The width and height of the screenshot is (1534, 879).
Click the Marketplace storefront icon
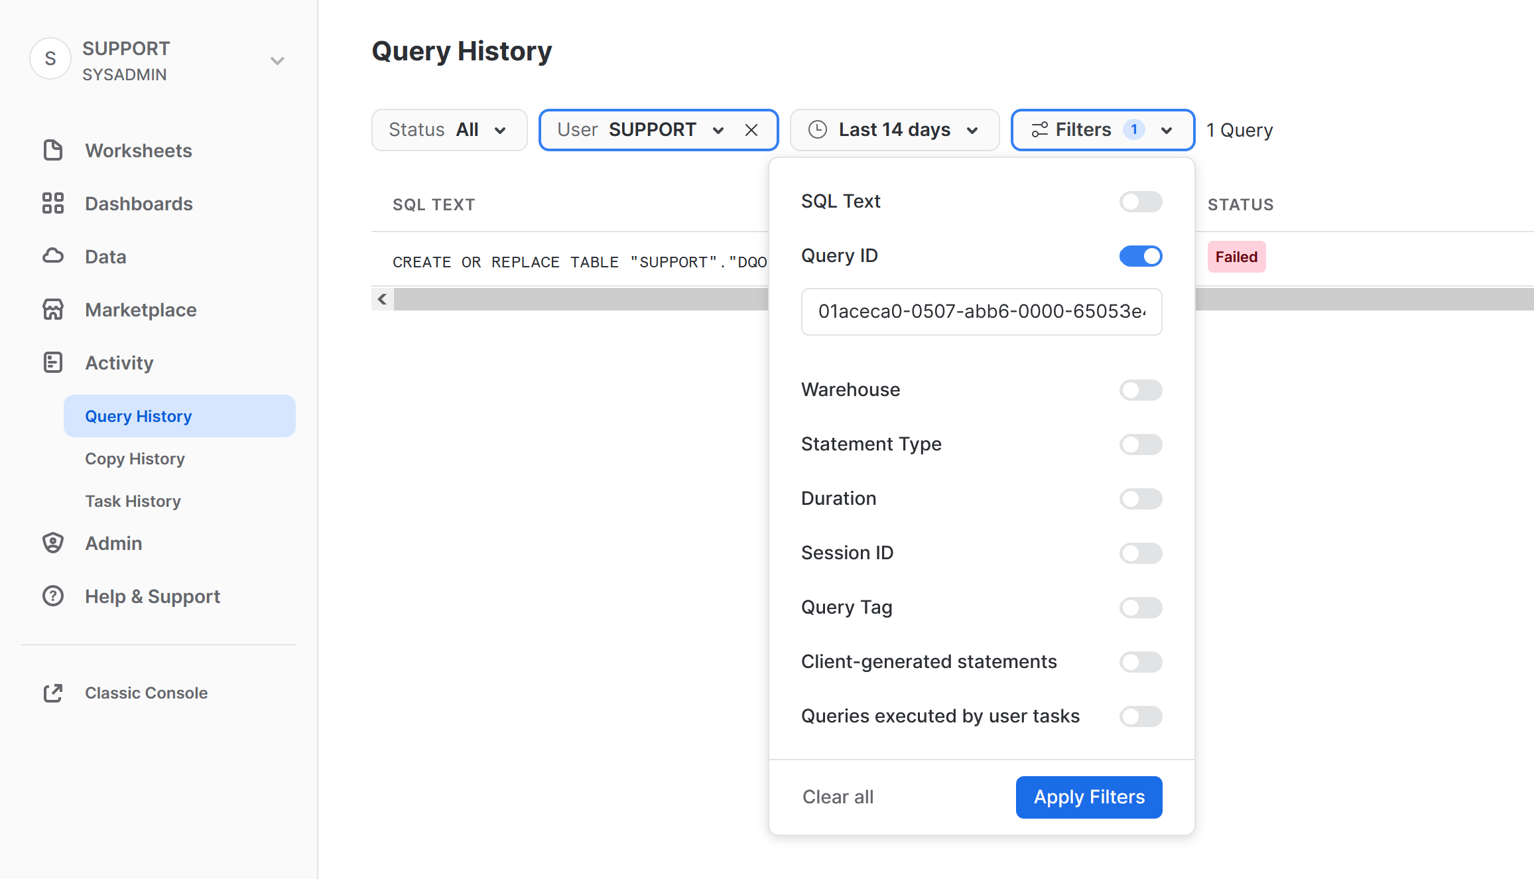[x=53, y=309]
